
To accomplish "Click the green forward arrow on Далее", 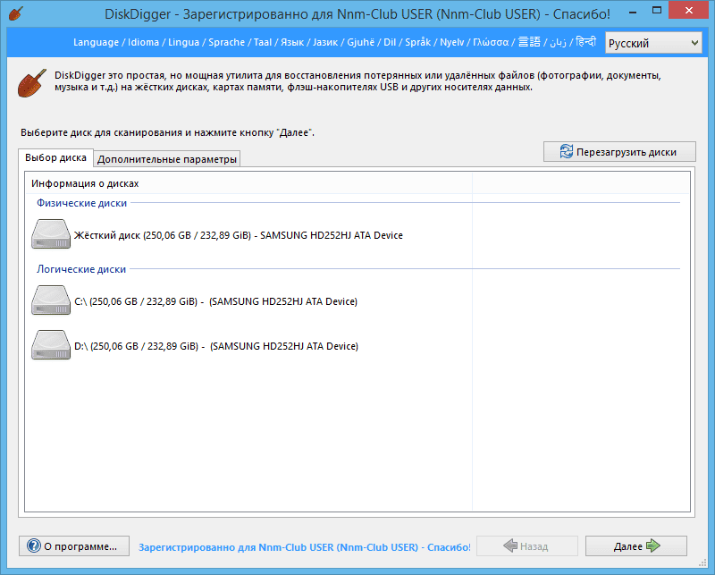I will [x=652, y=546].
